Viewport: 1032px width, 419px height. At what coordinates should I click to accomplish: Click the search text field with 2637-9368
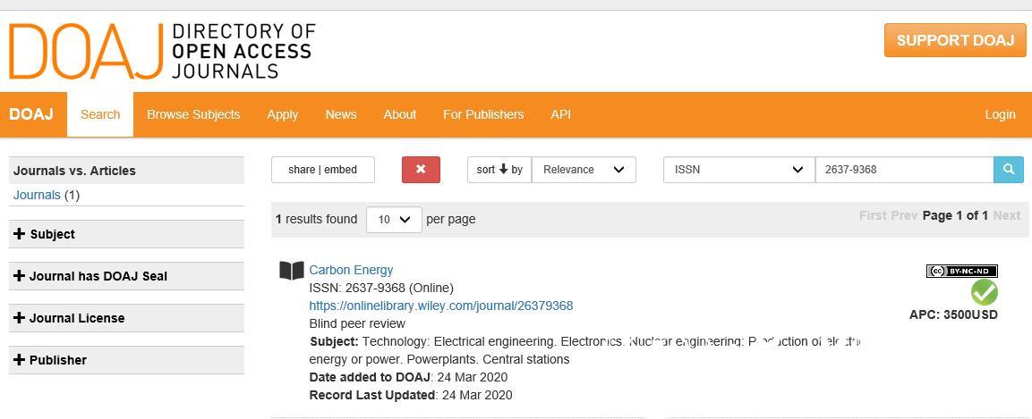click(x=904, y=170)
